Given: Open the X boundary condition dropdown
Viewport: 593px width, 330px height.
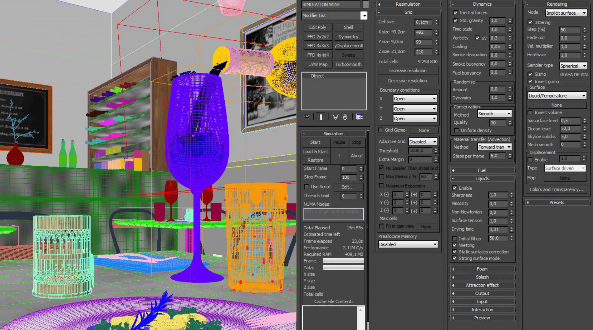Looking at the screenshot, I should 414,98.
